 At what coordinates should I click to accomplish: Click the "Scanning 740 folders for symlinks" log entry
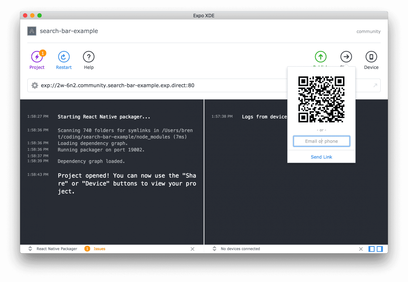[125, 133]
